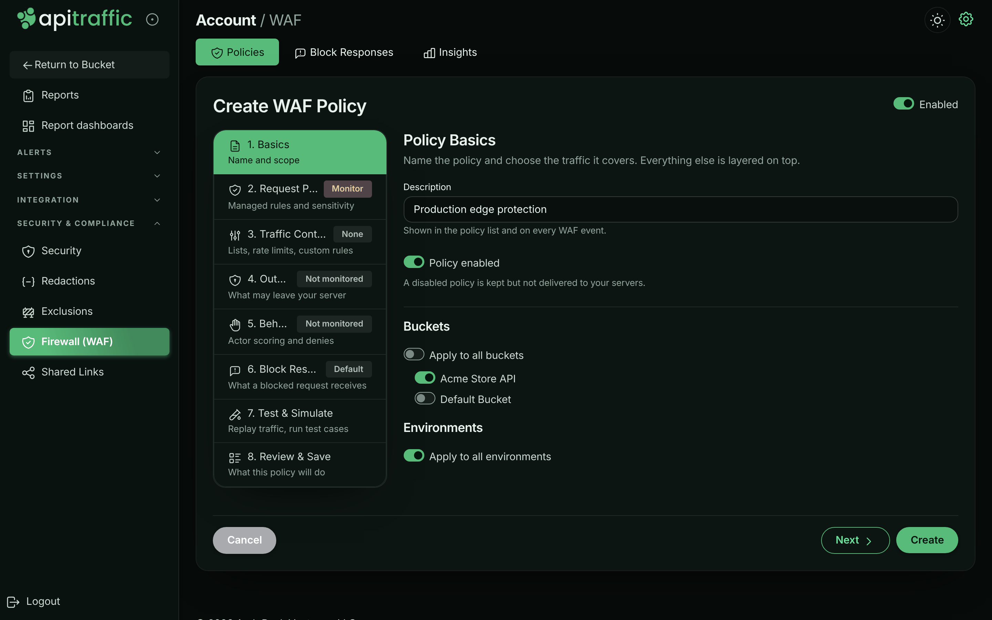
Task: Click the Next button
Action: click(855, 540)
